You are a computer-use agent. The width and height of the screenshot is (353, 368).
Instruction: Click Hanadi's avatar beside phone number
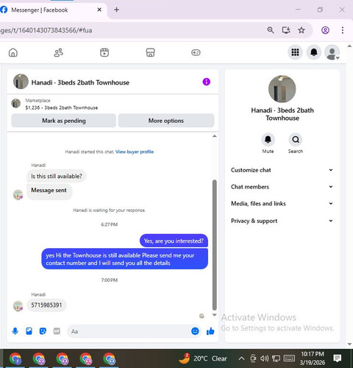(x=18, y=306)
